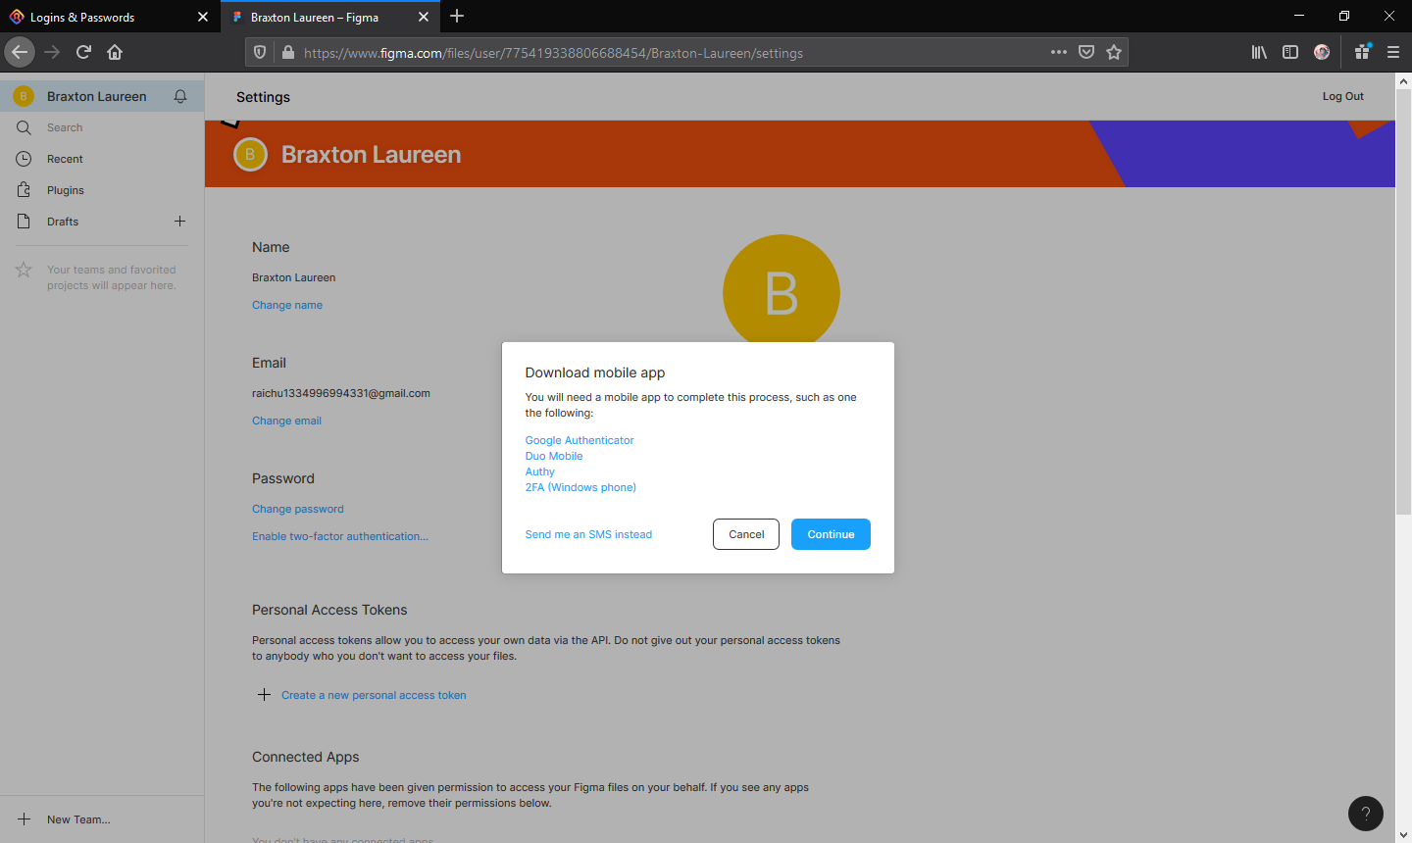Show the Firefox sidebars
The height and width of the screenshot is (843, 1412).
click(1290, 52)
